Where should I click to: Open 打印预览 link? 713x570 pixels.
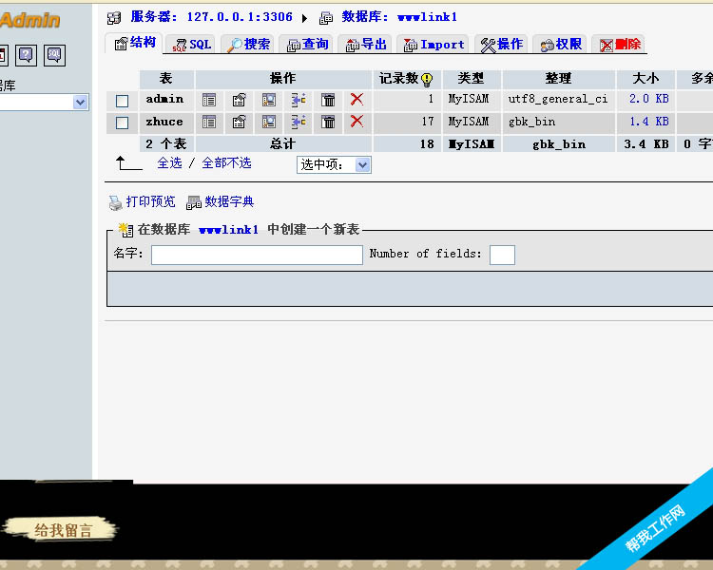tap(150, 201)
